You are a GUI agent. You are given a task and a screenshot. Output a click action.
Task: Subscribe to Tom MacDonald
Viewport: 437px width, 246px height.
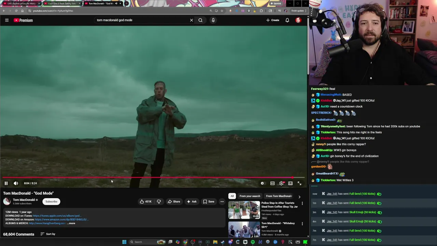click(51, 202)
